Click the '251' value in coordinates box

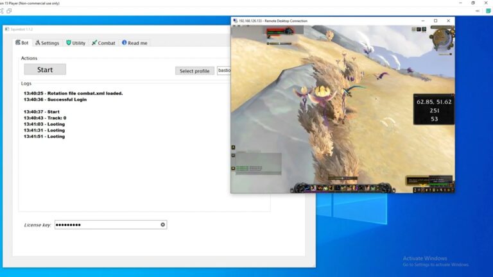(x=434, y=110)
